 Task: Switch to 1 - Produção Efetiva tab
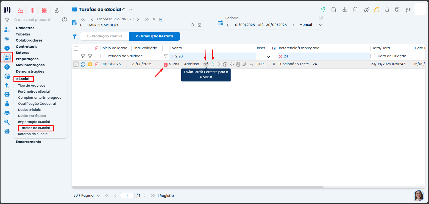(104, 36)
